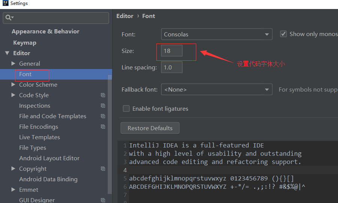
Task: Open Appearance & Behavior settings
Action: click(45, 32)
